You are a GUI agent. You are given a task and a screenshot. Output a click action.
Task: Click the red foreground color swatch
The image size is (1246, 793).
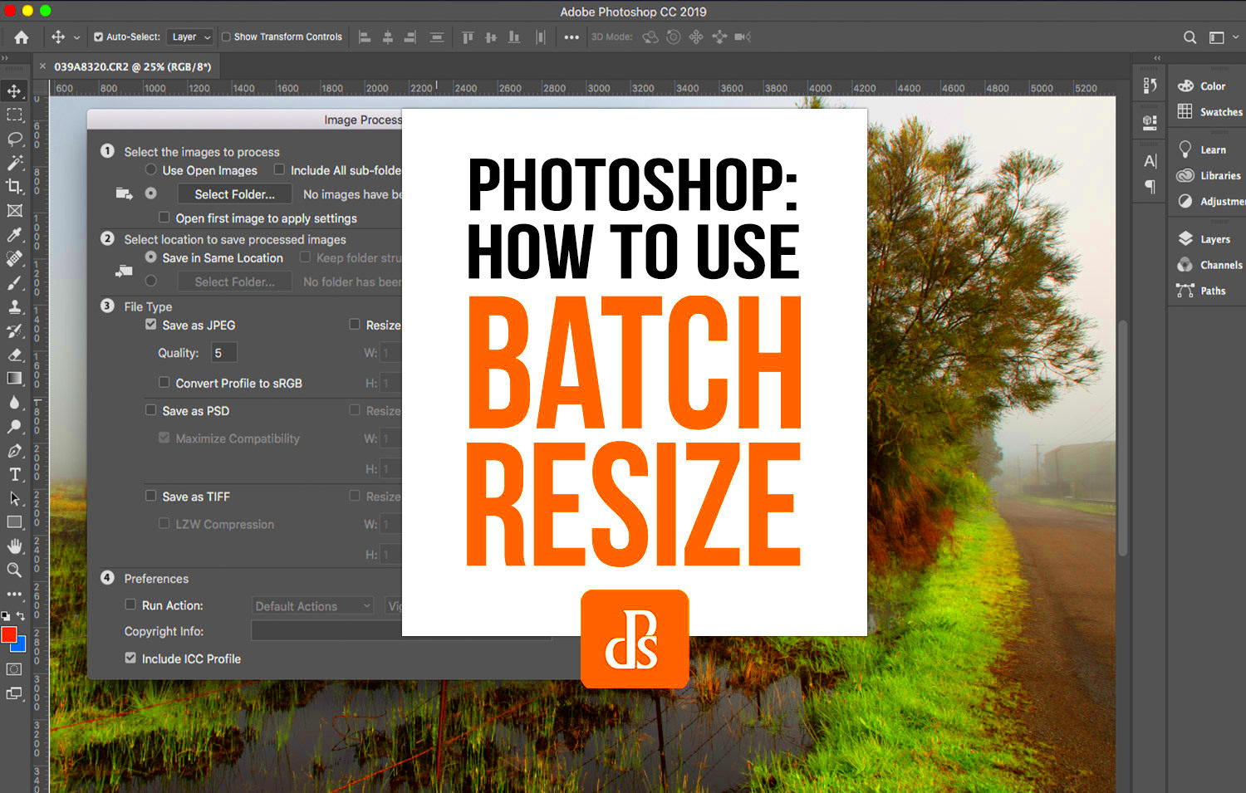coord(9,634)
